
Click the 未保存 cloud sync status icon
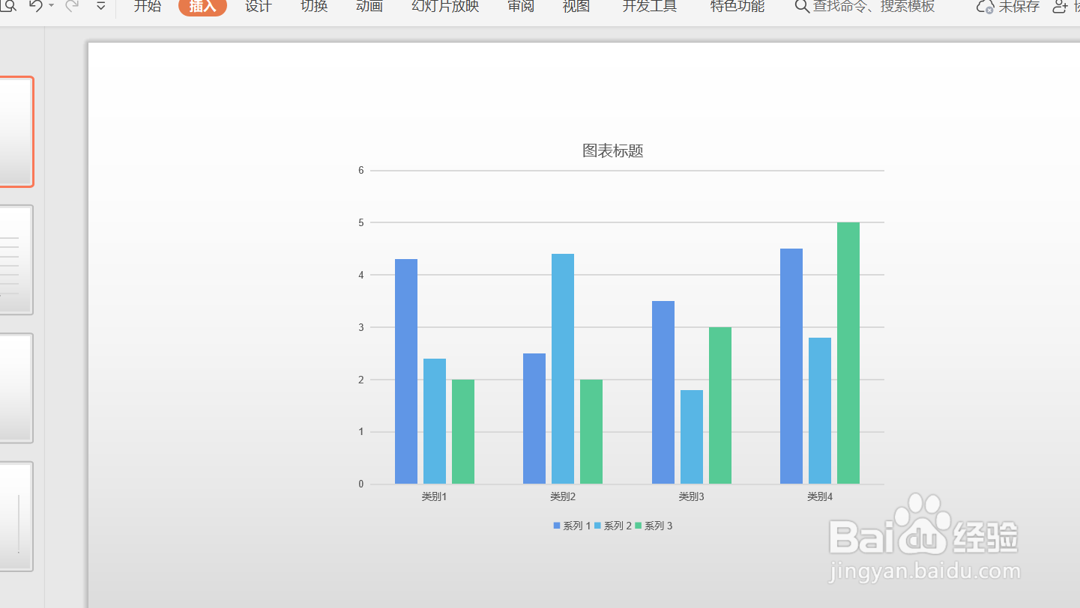click(x=985, y=7)
